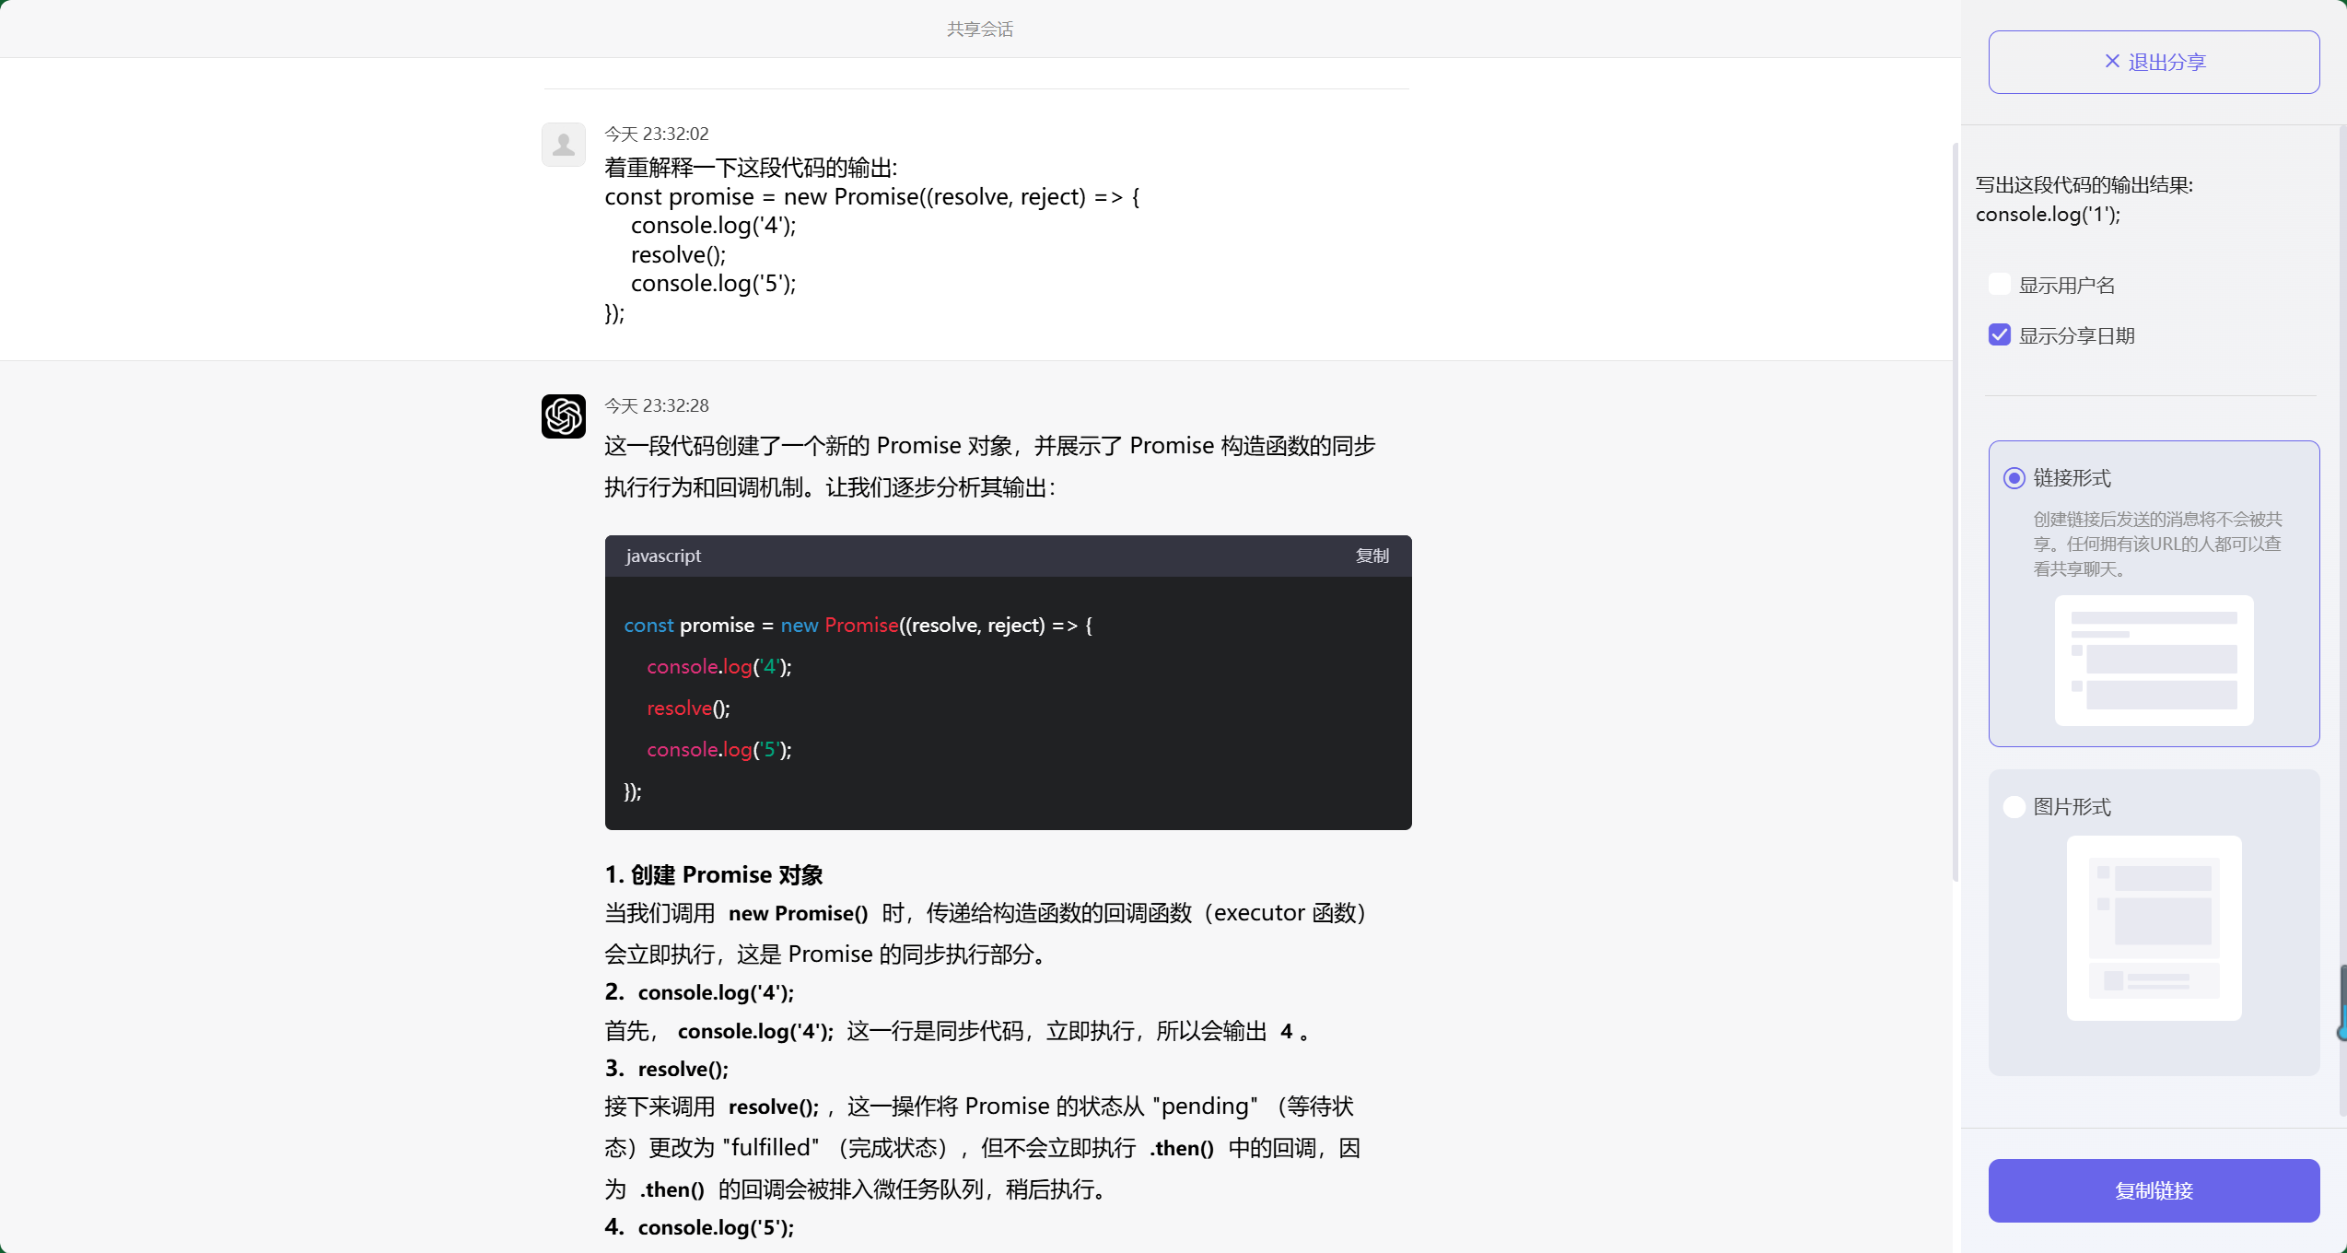Click the ChatGPT assistant avatar icon

(x=563, y=416)
